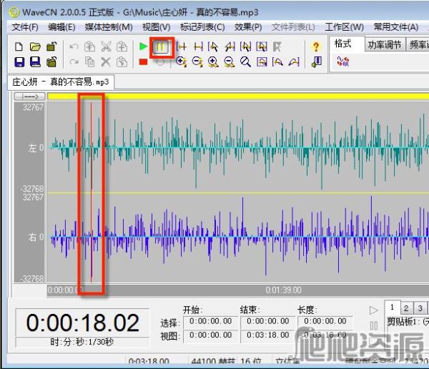Switch to the 功率调节 tab
429x369 pixels.
[x=384, y=44]
